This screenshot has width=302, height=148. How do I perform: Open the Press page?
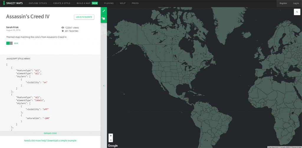[x=135, y=3]
